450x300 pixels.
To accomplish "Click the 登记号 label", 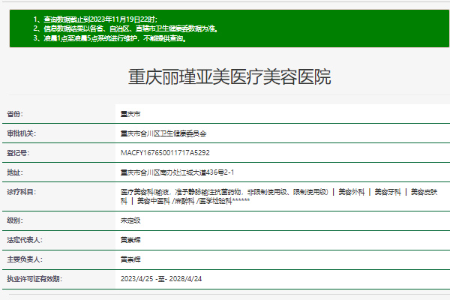I will click(18, 153).
